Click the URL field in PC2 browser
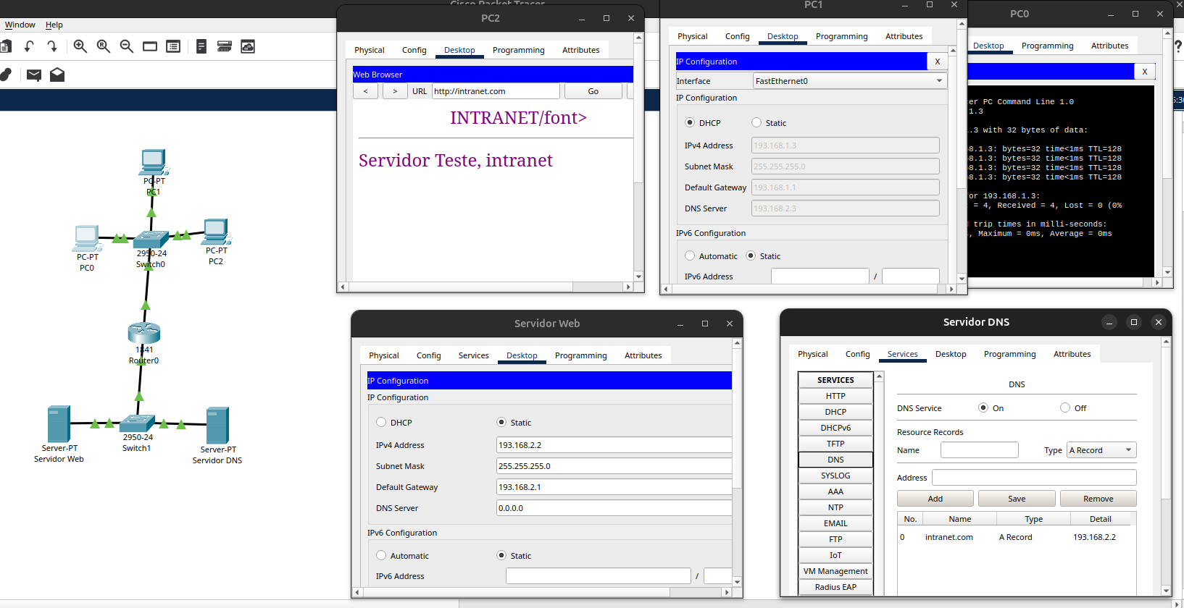 pos(496,91)
